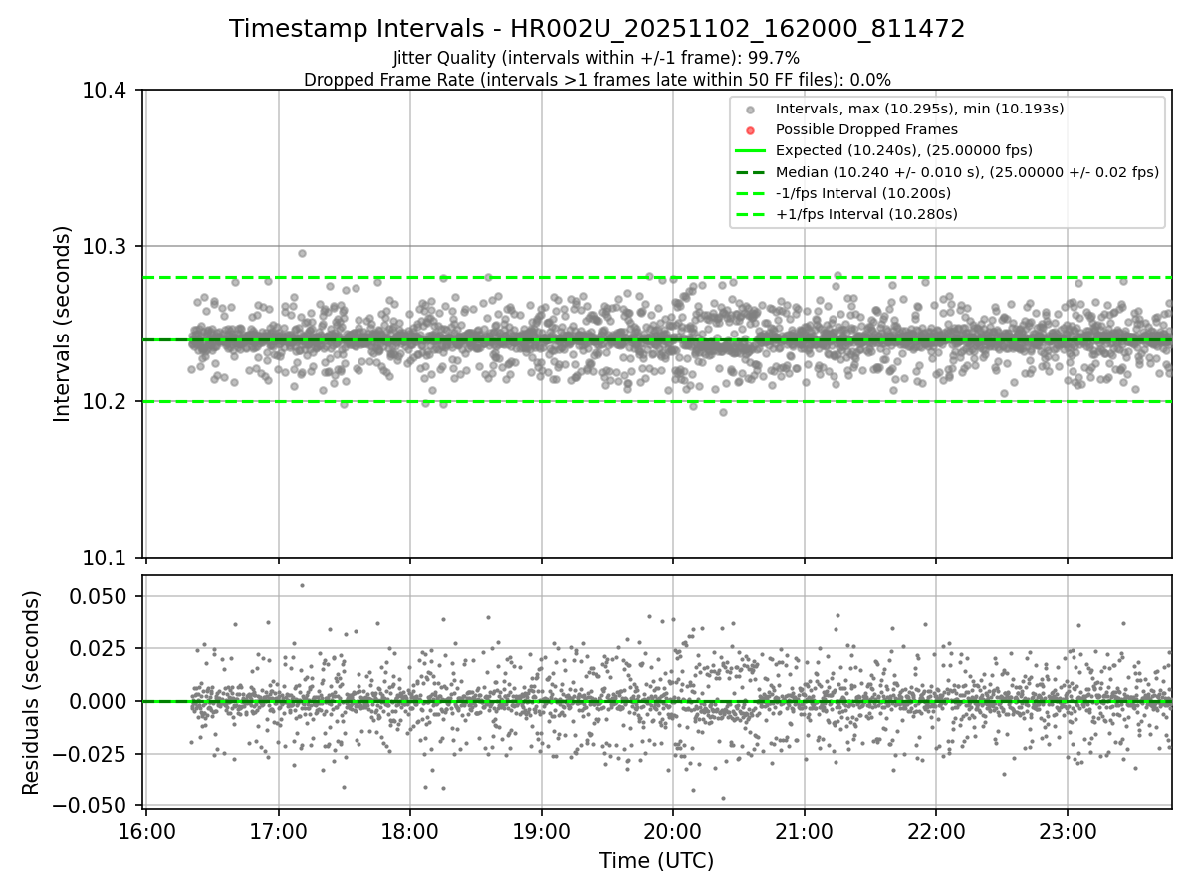Click the '−0.025' residuals tick label
This screenshot has width=1195, height=896.
point(92,753)
